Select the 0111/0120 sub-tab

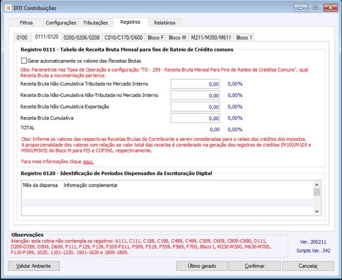47,37
